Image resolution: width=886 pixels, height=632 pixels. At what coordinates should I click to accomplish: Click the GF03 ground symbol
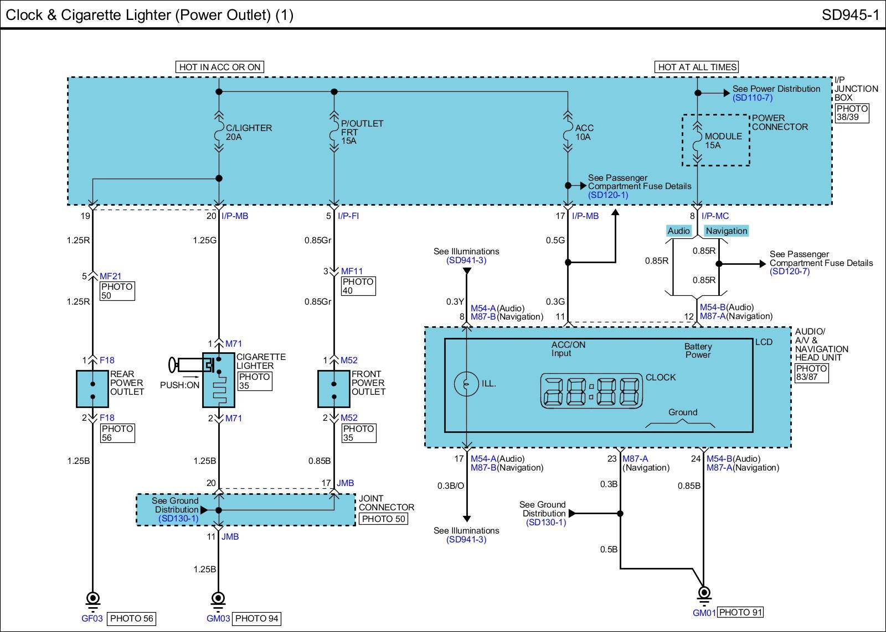pos(92,599)
